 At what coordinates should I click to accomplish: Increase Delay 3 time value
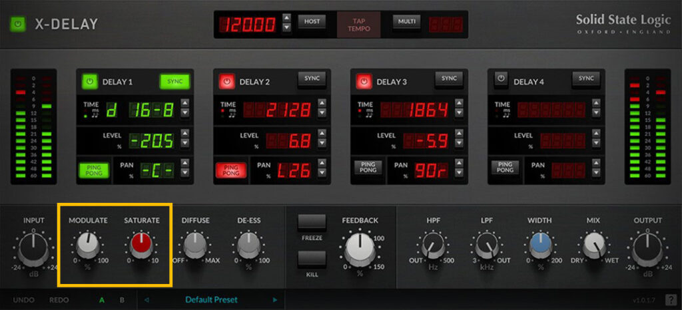[x=459, y=103]
